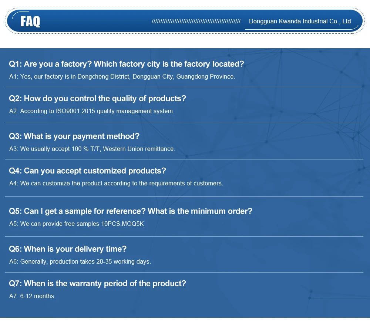
Task: Select Q4 customized products question
Action: tap(87, 171)
